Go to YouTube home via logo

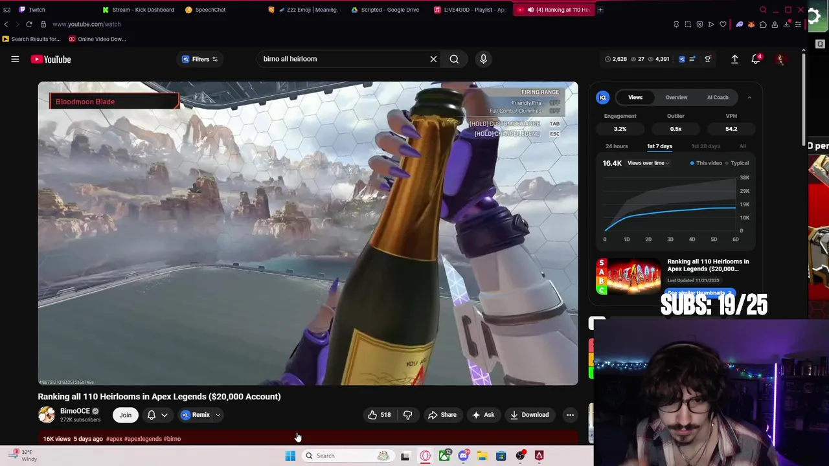[x=51, y=59]
